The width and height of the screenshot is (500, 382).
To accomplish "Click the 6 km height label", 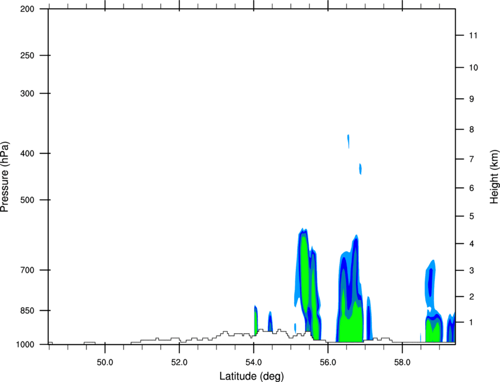I will coord(472,188).
